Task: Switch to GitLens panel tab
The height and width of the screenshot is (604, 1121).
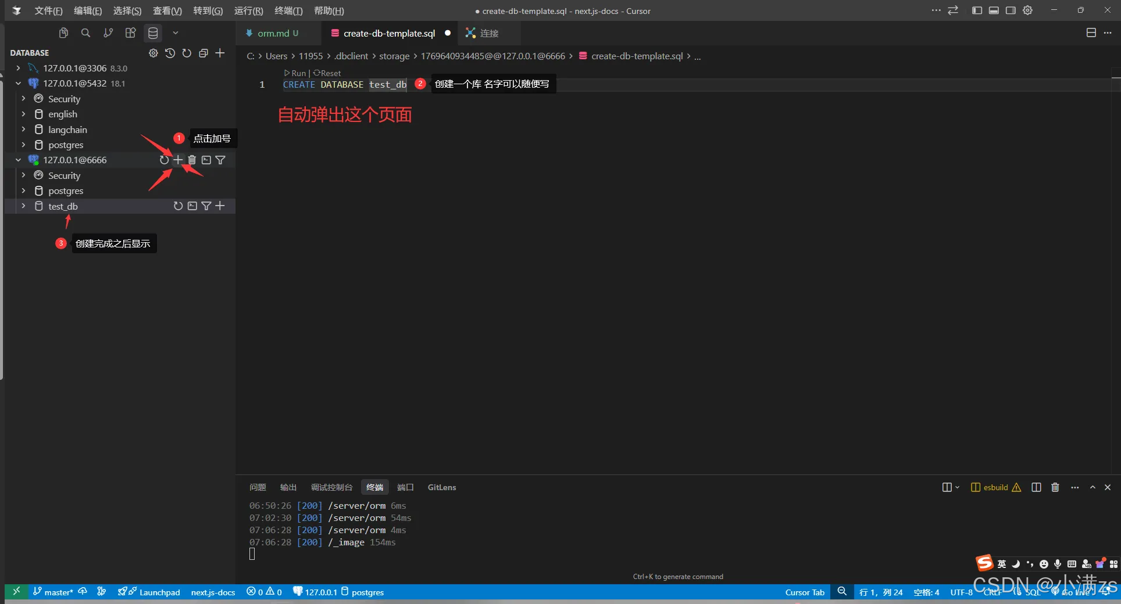Action: (x=442, y=487)
